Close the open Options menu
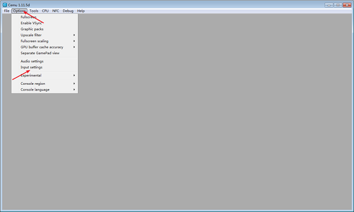Viewport: 354px width, 212px height. coord(19,11)
